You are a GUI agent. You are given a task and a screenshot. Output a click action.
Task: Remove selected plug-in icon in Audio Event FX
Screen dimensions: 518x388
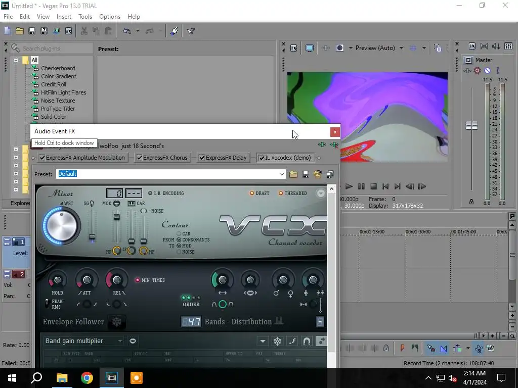coord(334,145)
